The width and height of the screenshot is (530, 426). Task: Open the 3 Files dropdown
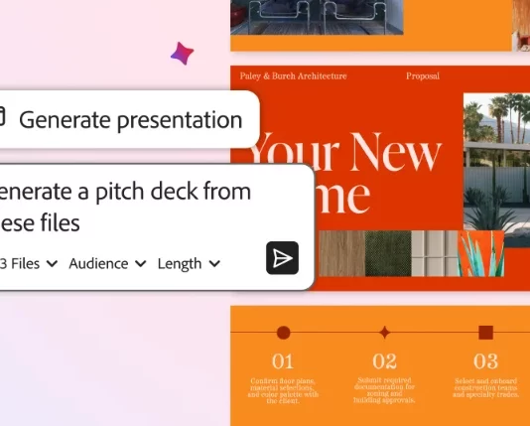pyautogui.click(x=29, y=264)
